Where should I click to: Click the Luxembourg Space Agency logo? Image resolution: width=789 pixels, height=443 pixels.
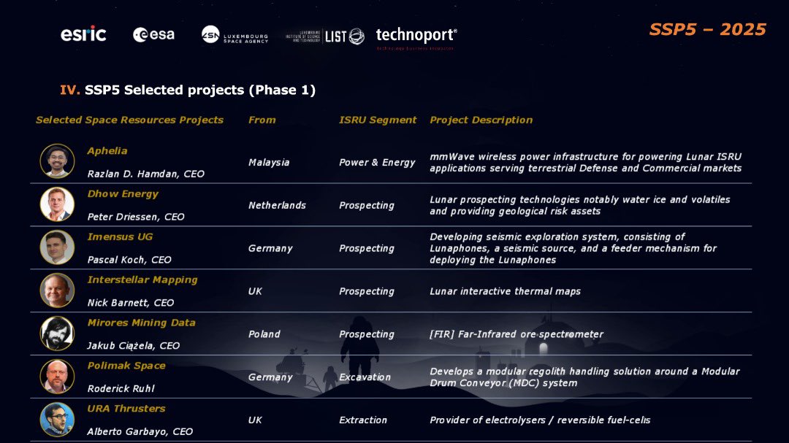click(235, 35)
